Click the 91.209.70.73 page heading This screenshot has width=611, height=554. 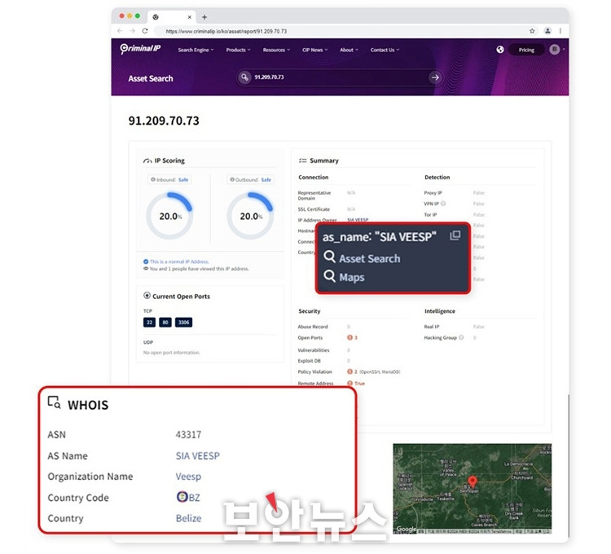click(164, 121)
